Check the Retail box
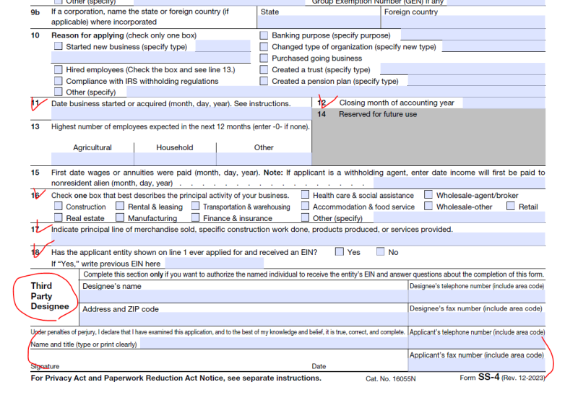 (x=511, y=206)
